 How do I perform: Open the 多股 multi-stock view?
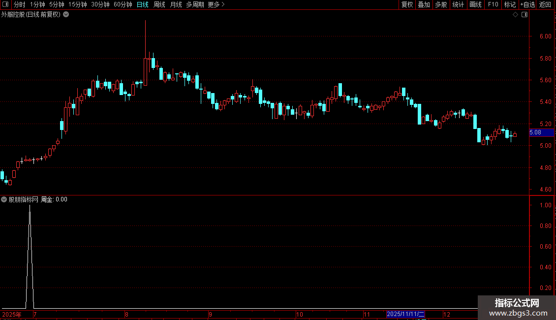(441, 4)
